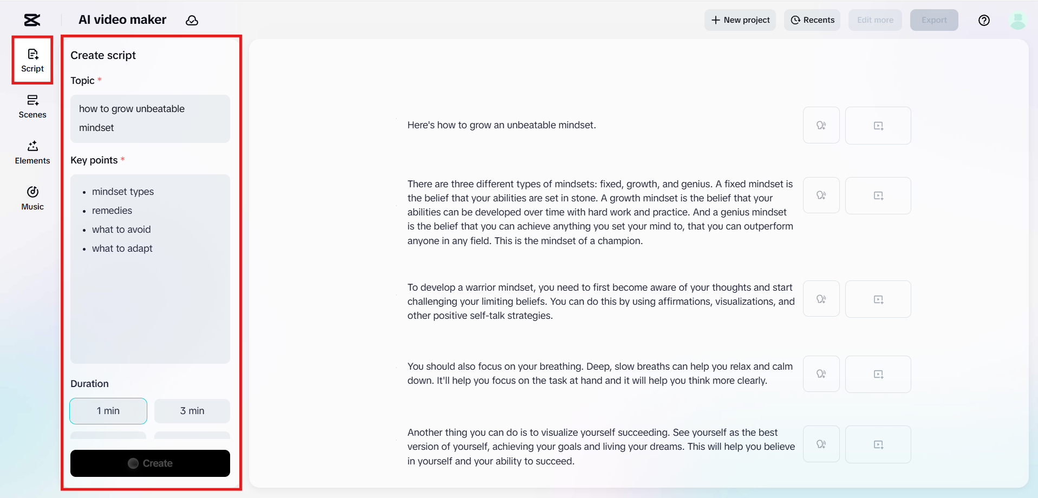The width and height of the screenshot is (1038, 498).
Task: Open the Recents list
Action: point(812,20)
